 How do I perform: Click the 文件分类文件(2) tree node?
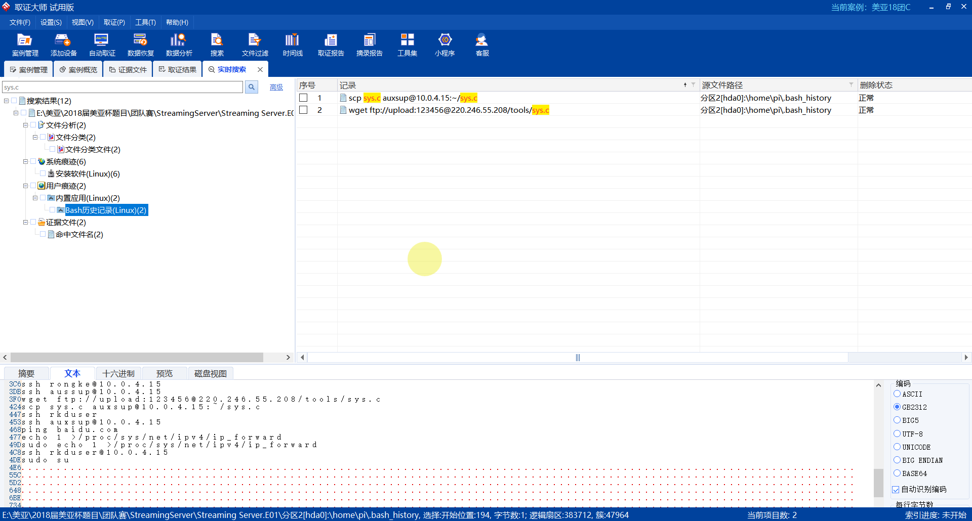tap(93, 149)
